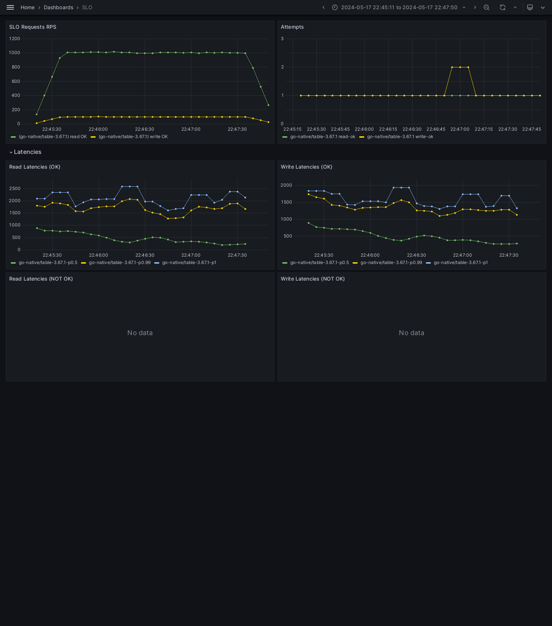Open refresh interval dropdown

pos(515,7)
